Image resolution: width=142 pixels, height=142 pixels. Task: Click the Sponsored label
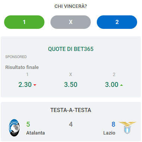(x=16, y=57)
